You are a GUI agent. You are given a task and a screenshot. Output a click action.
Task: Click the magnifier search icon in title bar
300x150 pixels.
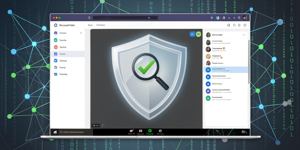tap(89, 18)
